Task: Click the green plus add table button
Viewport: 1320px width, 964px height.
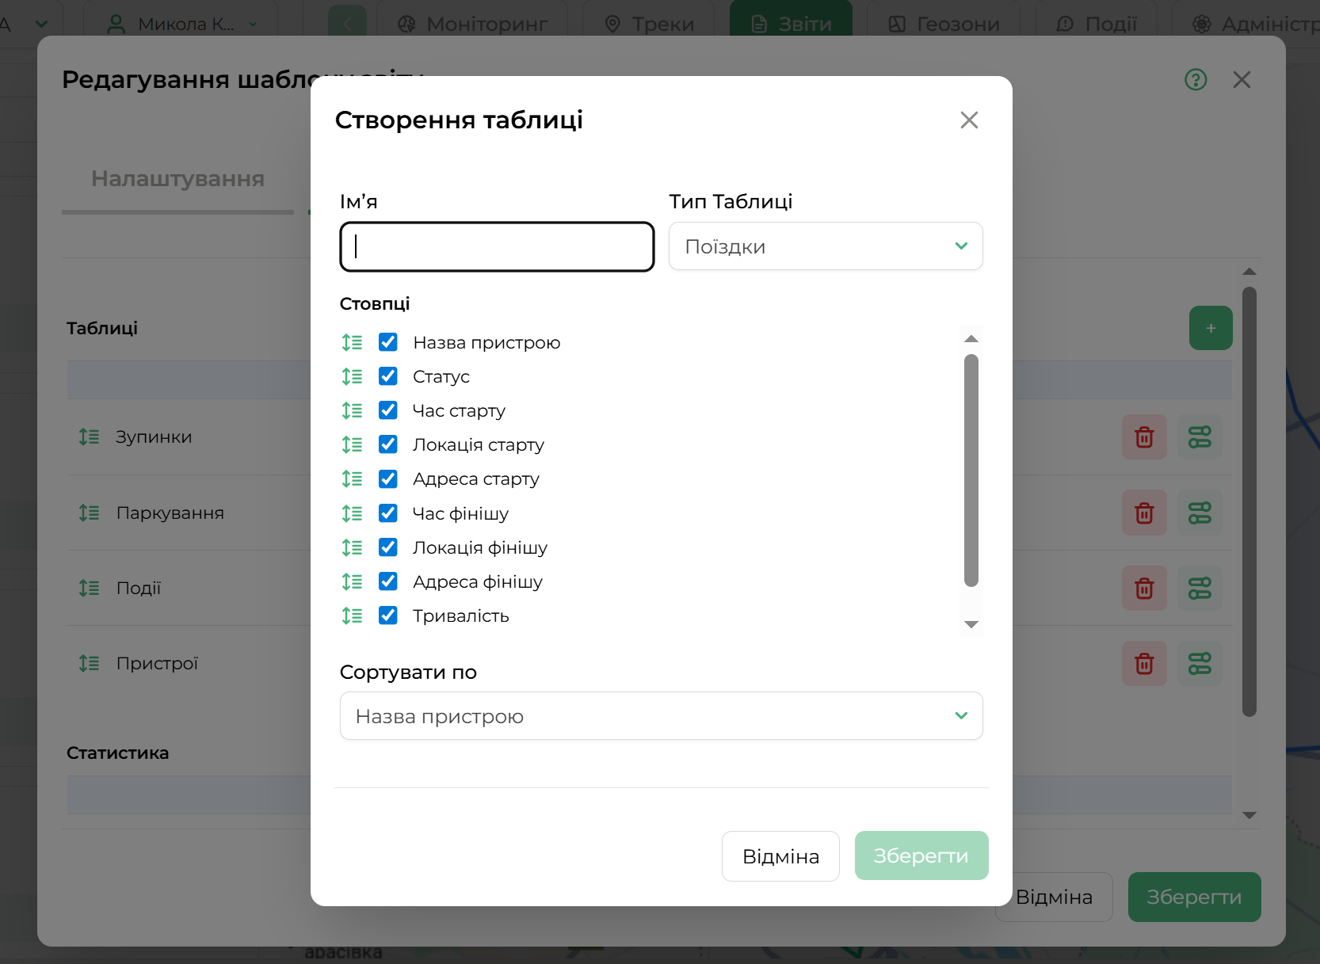Action: click(x=1210, y=328)
